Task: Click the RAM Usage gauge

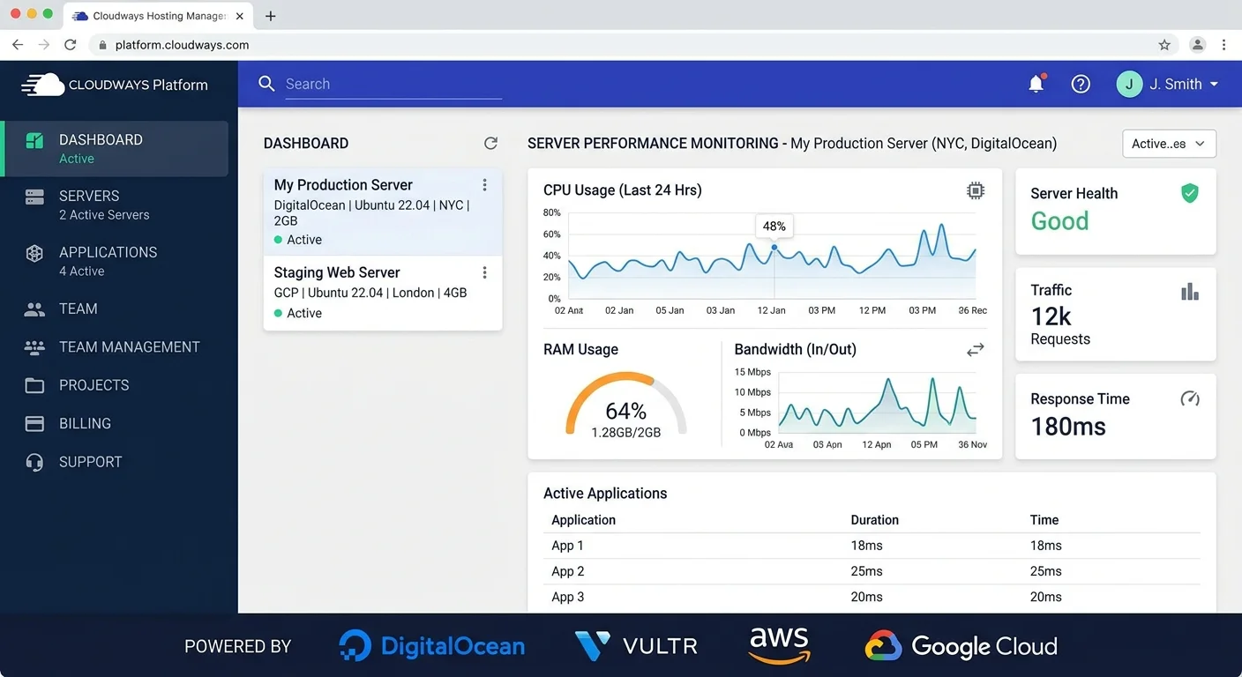Action: click(625, 405)
